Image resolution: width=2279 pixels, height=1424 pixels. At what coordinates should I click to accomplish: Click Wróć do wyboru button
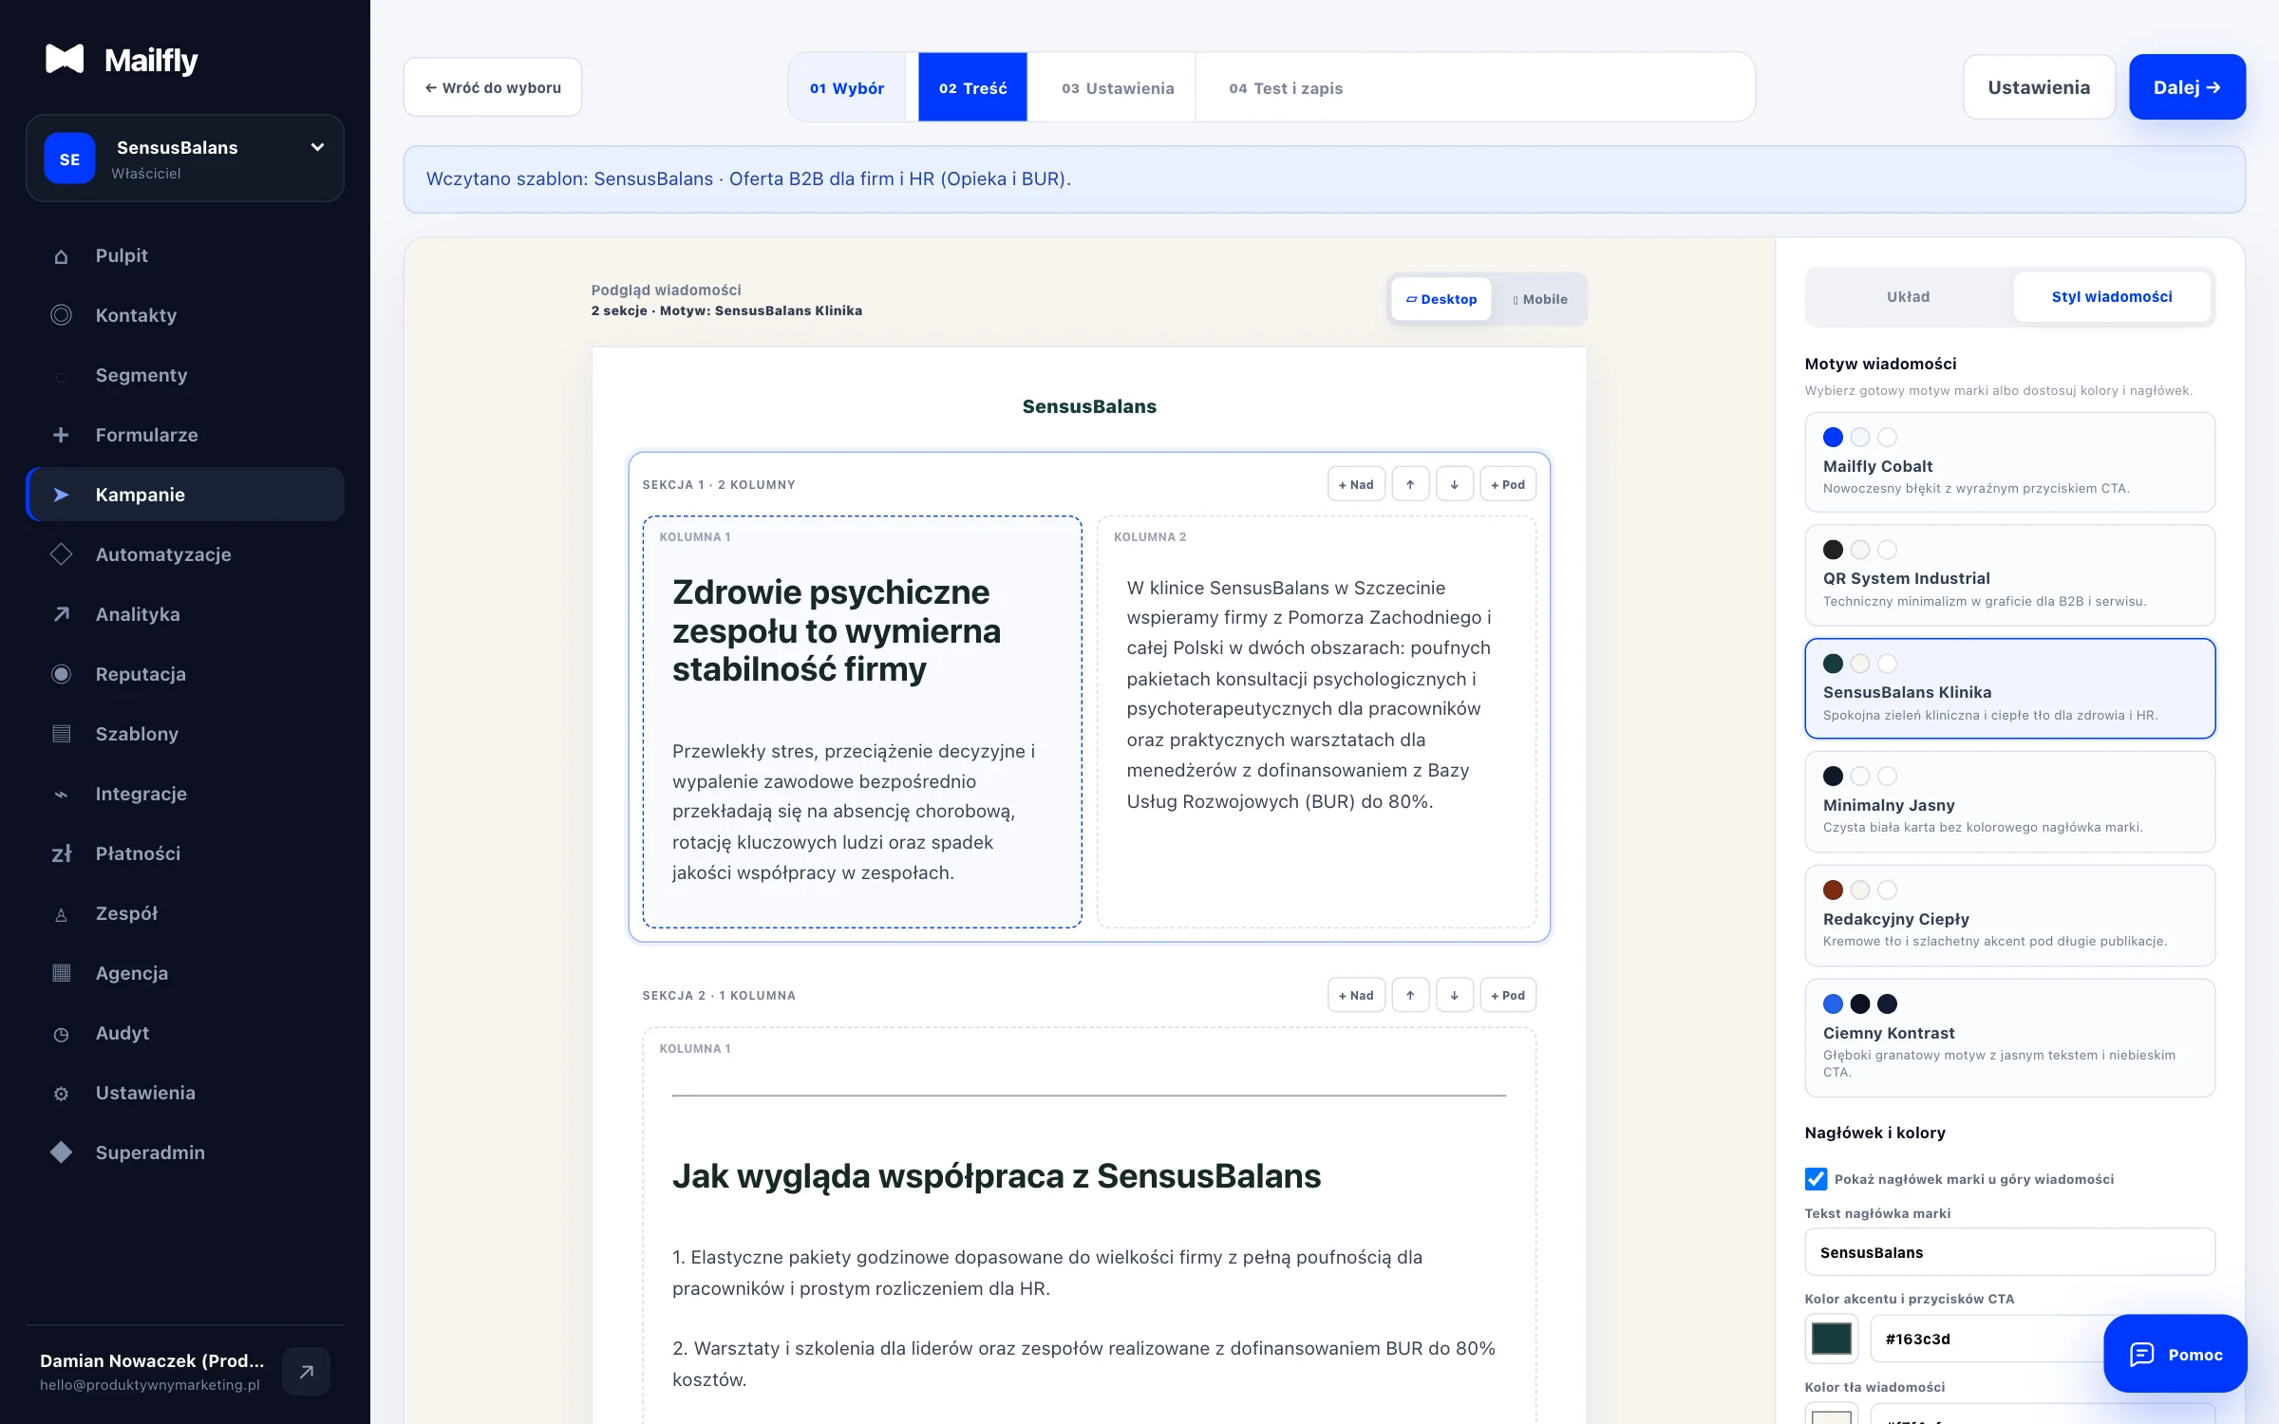coord(493,87)
